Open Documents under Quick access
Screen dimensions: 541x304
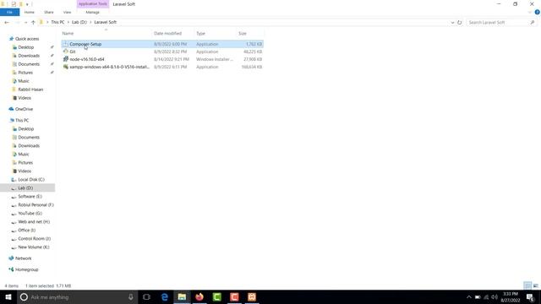(29, 64)
